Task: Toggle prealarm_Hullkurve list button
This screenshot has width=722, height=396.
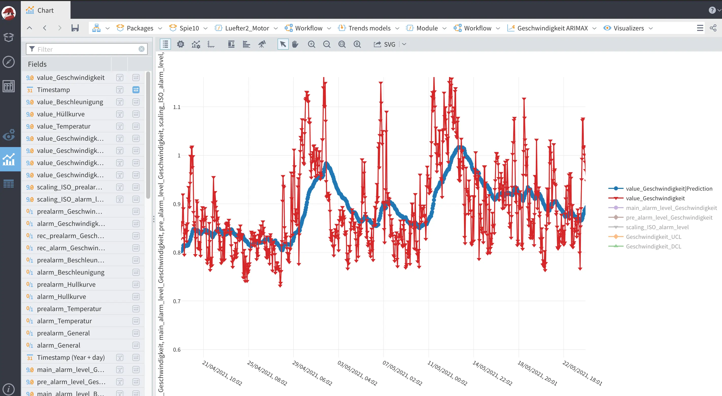Action: click(x=136, y=284)
